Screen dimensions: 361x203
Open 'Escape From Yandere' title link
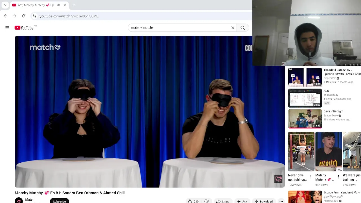[342, 195]
